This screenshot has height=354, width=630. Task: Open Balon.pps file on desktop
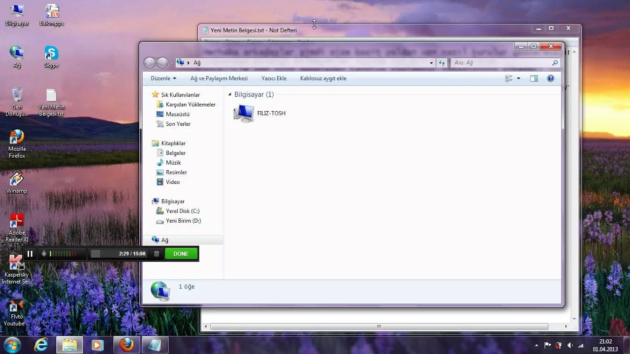pos(52,15)
